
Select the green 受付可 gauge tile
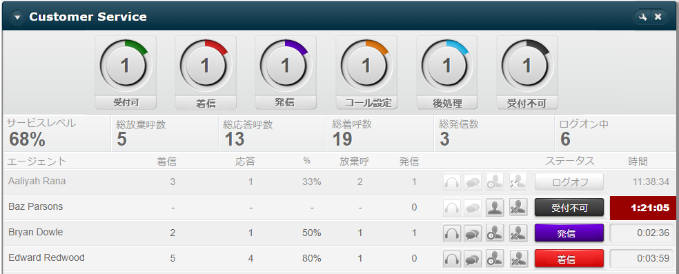pos(126,72)
